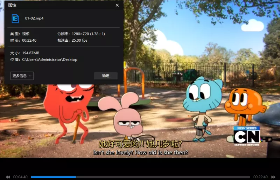The width and height of the screenshot is (280, 180).
Task: Click the blue video file icon
Action: 15,19
